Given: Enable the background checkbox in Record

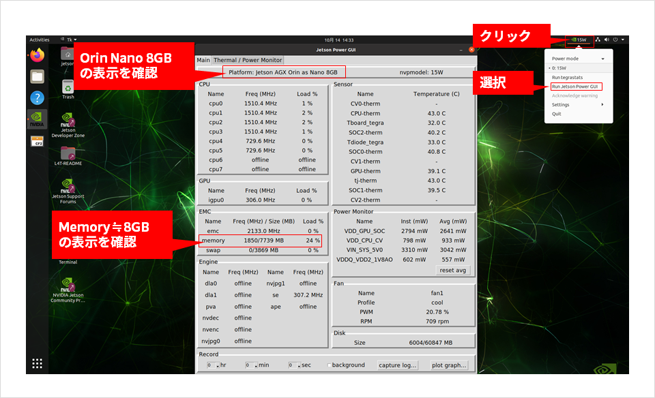Looking at the screenshot, I should 329,365.
